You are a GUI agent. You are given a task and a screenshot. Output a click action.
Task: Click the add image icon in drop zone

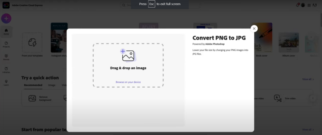click(128, 55)
